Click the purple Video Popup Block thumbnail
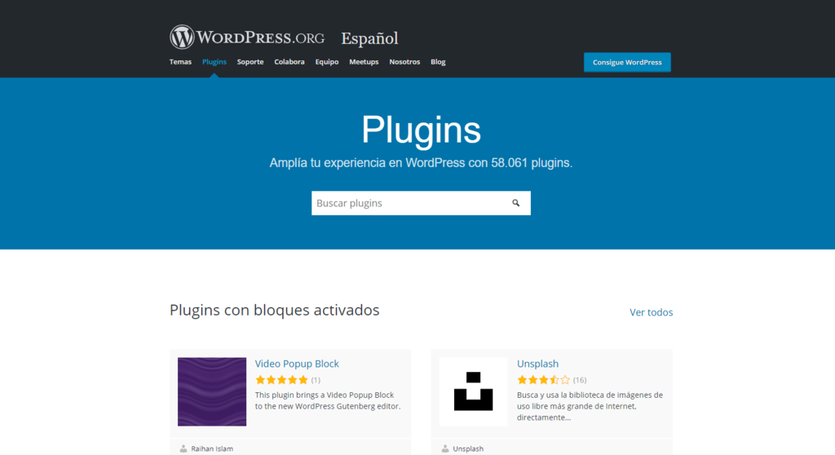 click(212, 391)
